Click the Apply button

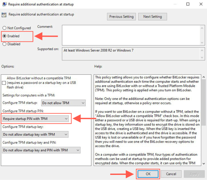(x=194, y=174)
